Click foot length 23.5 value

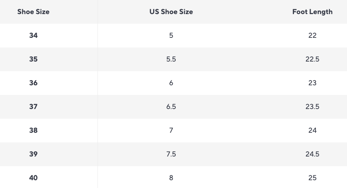pos(312,107)
